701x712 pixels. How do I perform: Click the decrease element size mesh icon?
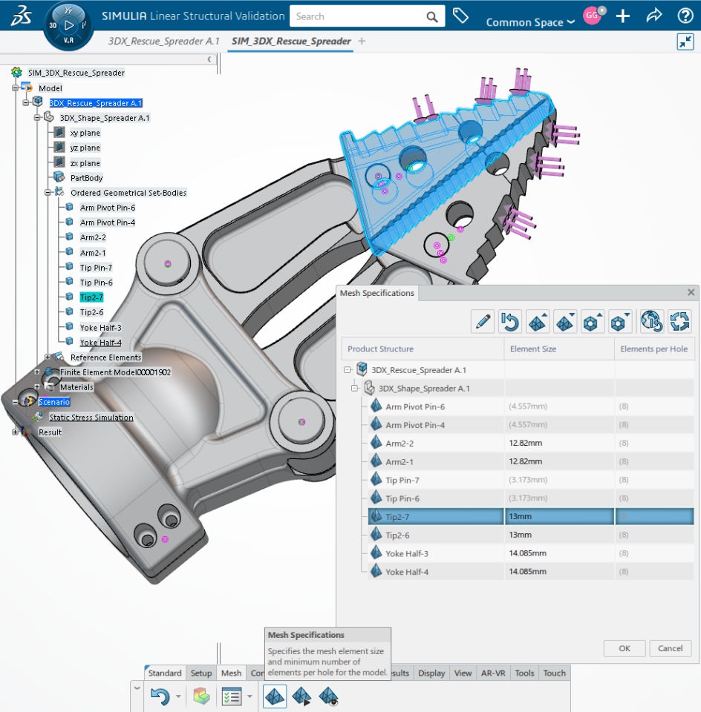pyautogui.click(x=565, y=321)
